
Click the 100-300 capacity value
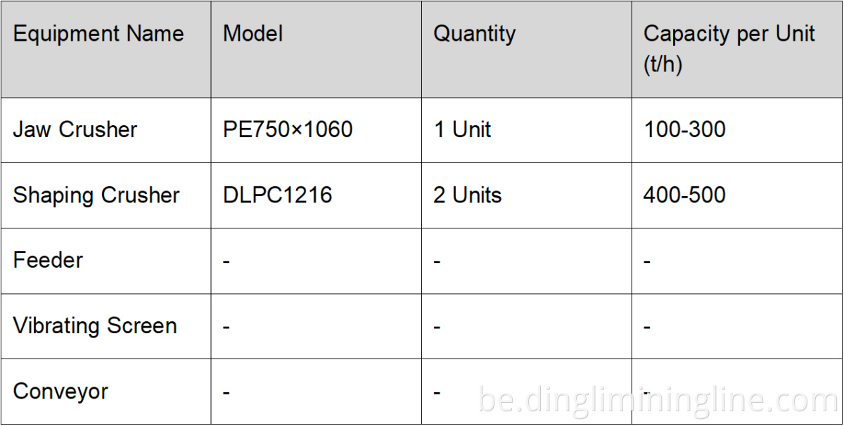point(684,130)
